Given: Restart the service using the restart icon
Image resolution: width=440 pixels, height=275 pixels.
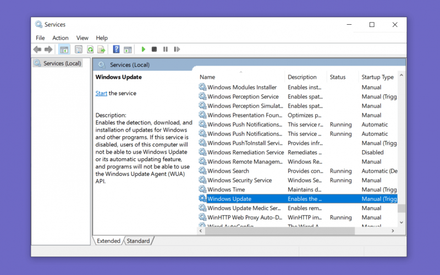Looking at the screenshot, I should point(177,50).
